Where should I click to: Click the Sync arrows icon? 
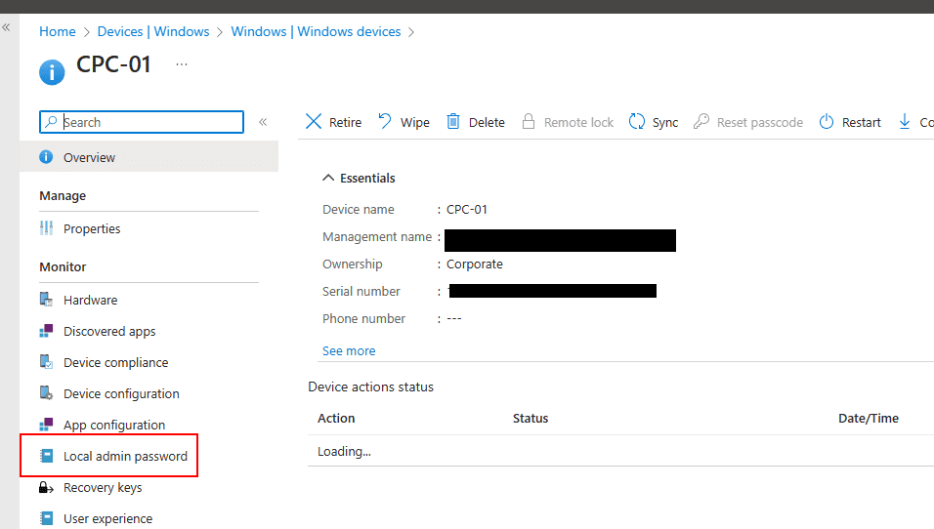pos(637,122)
